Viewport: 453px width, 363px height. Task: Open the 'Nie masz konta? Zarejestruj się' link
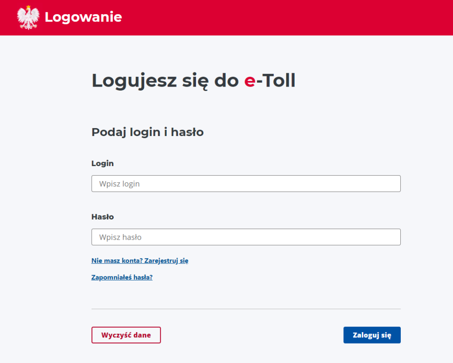(140, 261)
